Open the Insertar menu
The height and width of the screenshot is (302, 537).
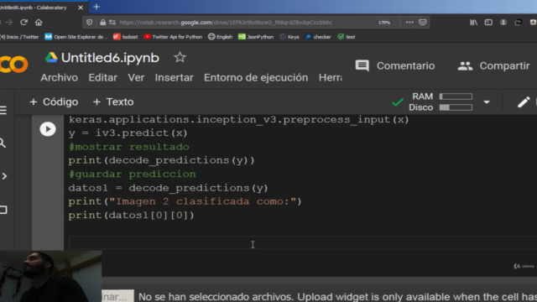(x=174, y=78)
